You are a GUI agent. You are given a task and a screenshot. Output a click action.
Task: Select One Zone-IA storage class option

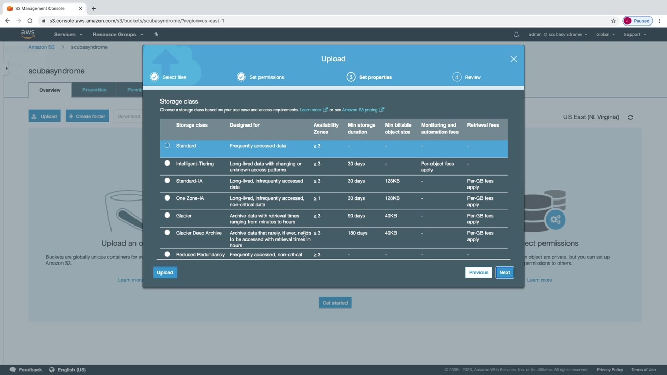pyautogui.click(x=167, y=198)
